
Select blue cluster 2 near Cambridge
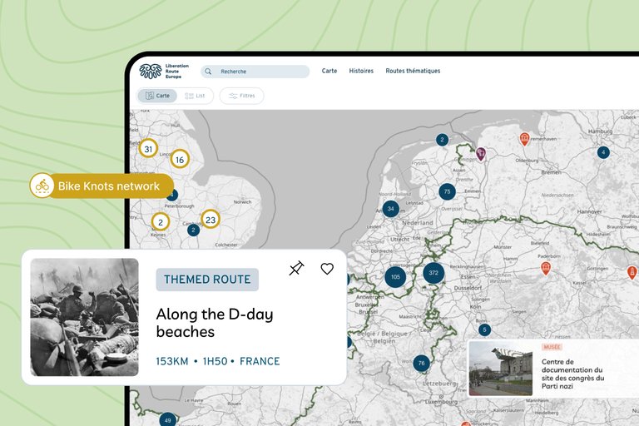(194, 230)
